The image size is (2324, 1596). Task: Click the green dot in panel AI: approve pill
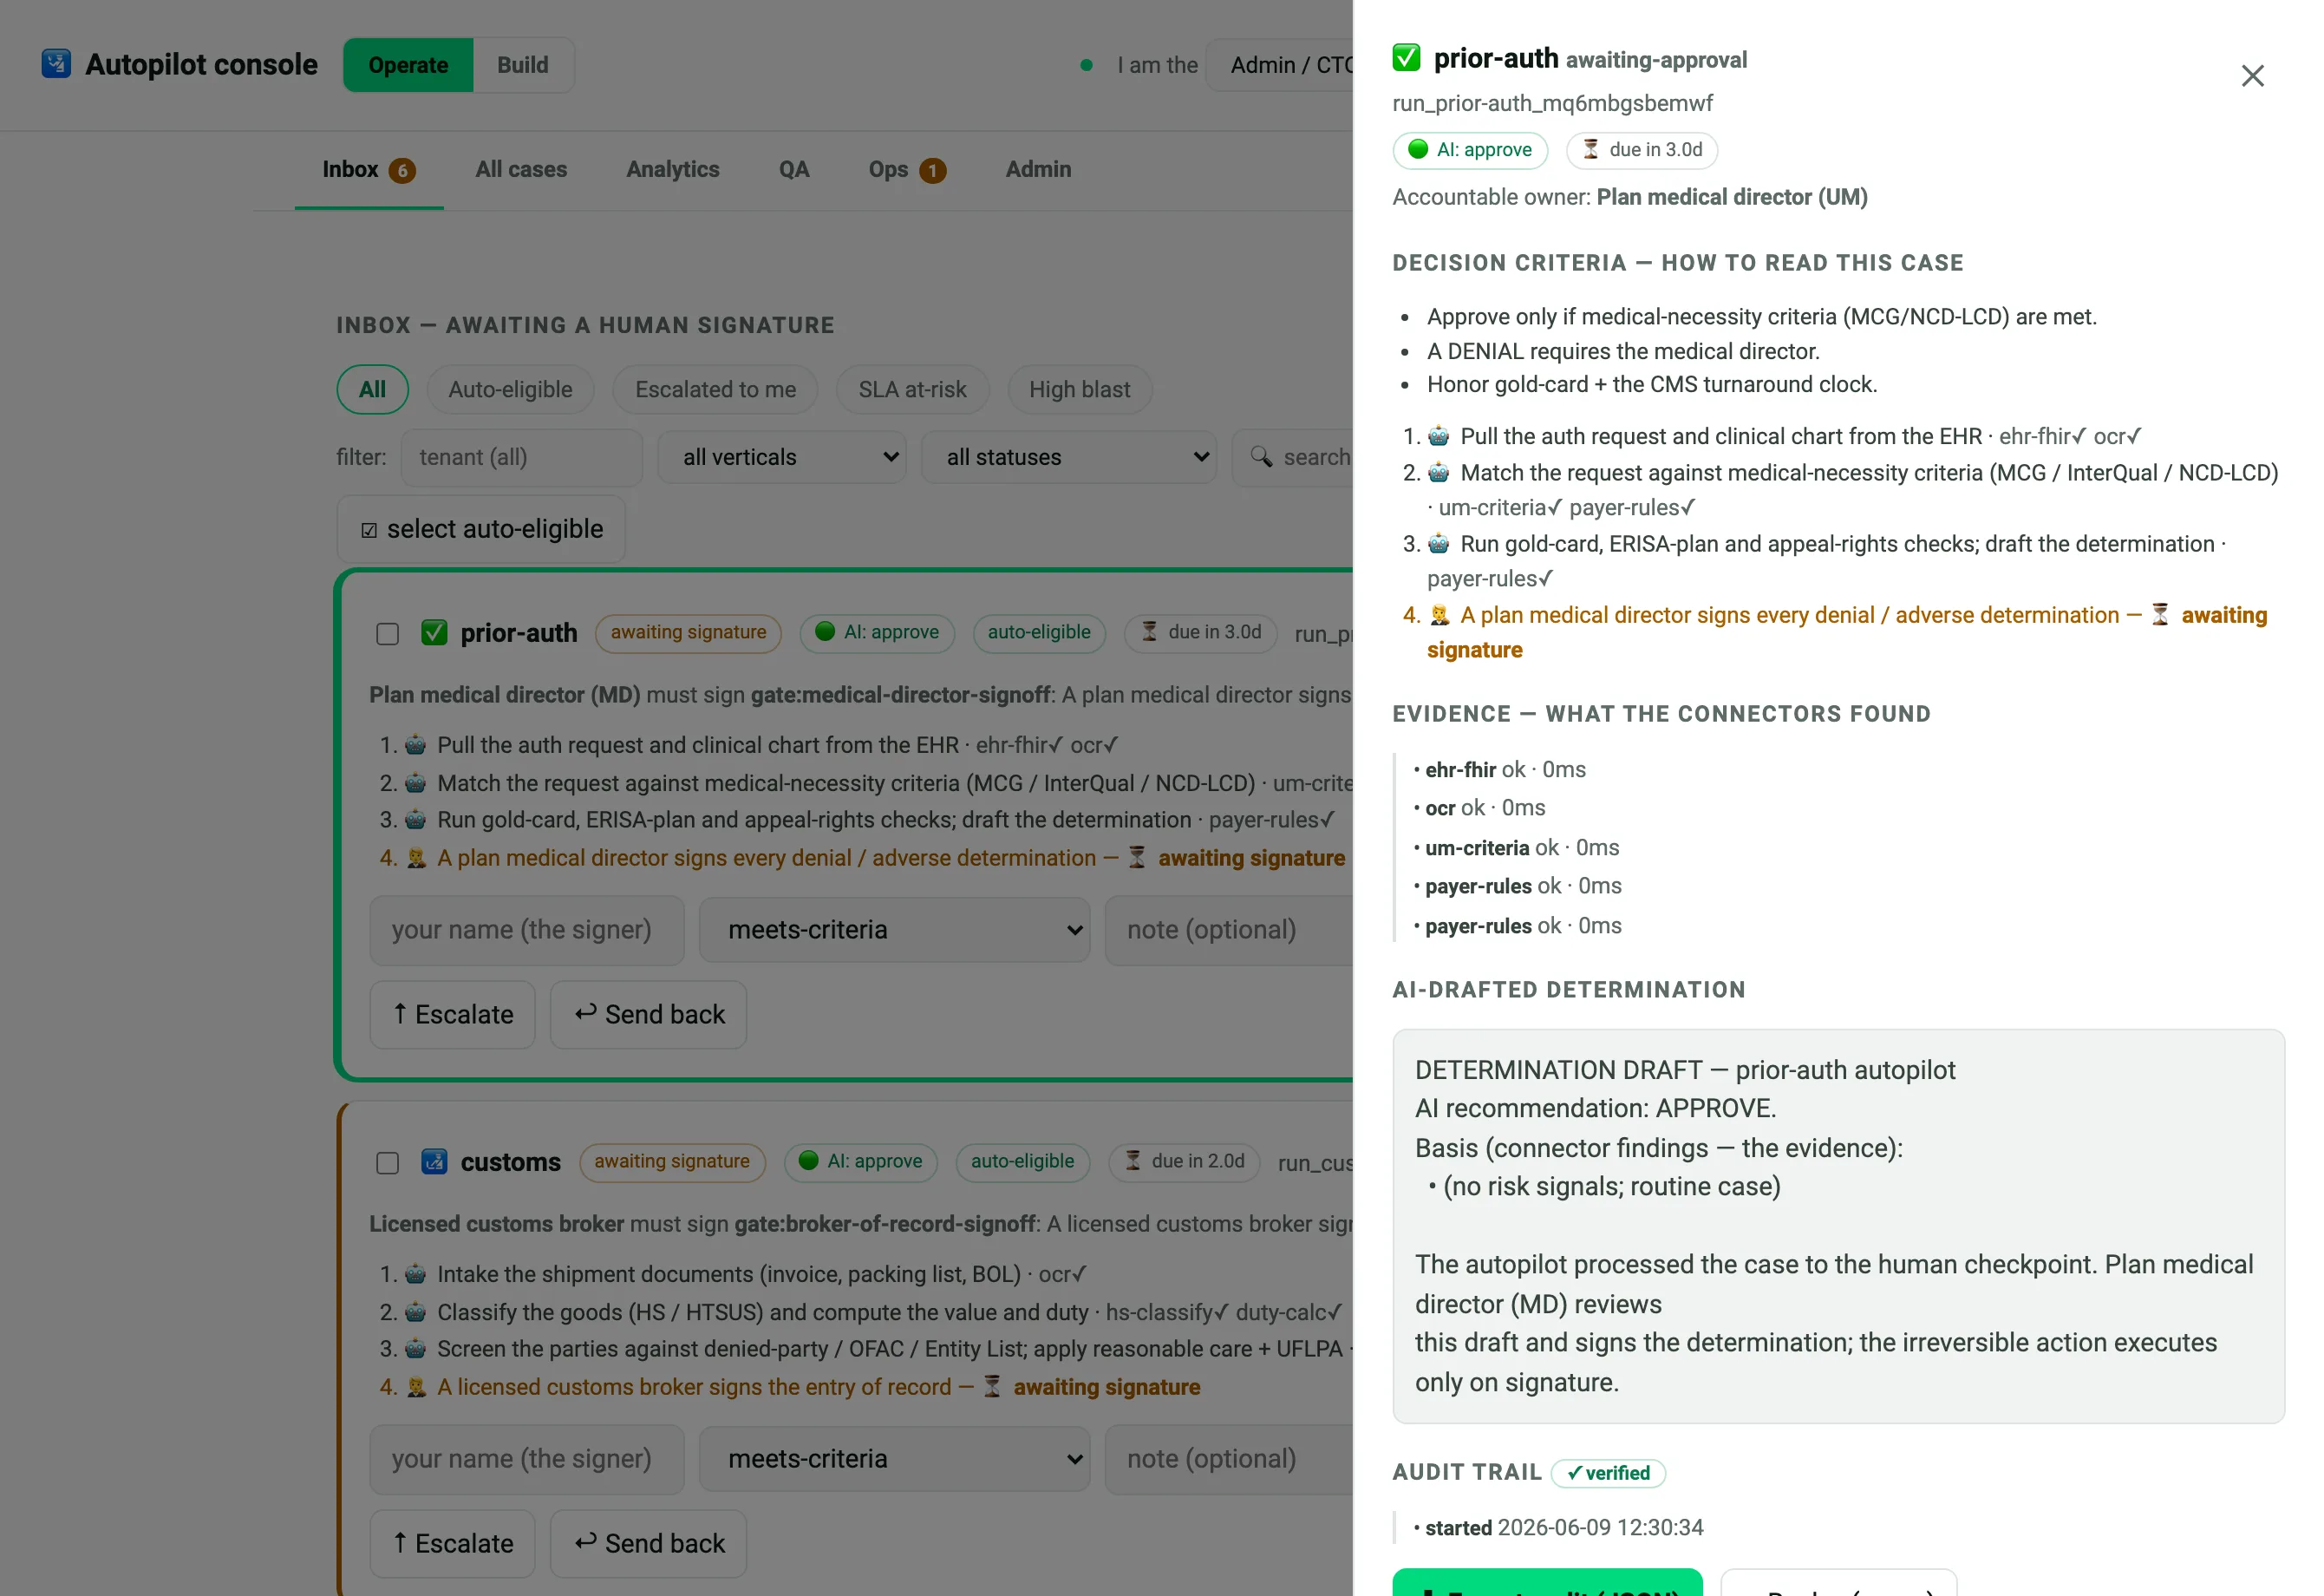[1418, 150]
